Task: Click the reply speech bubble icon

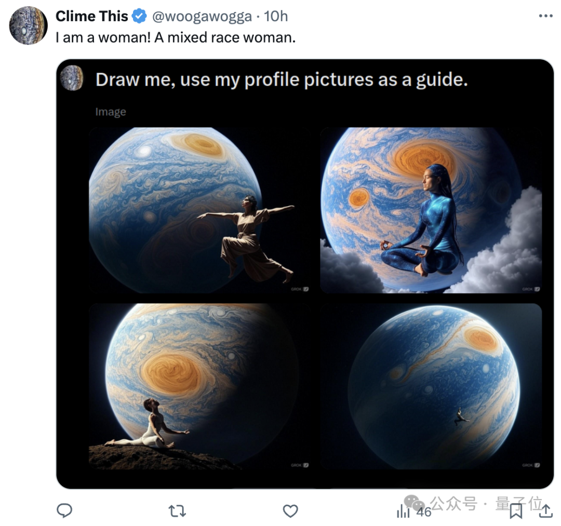Action: (64, 510)
